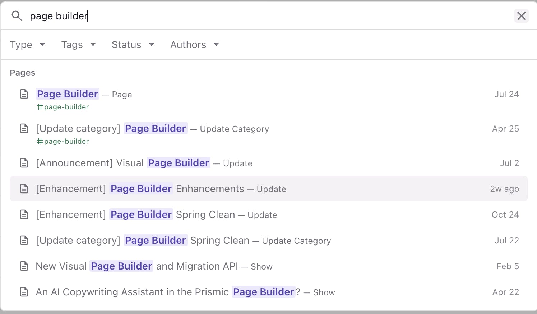
Task: Click the document icon beside New Visual Page Builder
Action: pos(24,266)
